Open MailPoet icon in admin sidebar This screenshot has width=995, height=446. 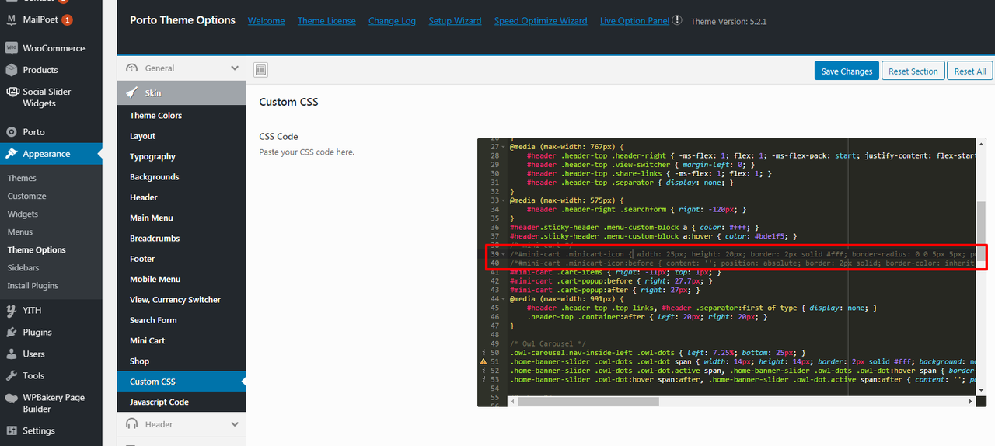click(x=12, y=19)
